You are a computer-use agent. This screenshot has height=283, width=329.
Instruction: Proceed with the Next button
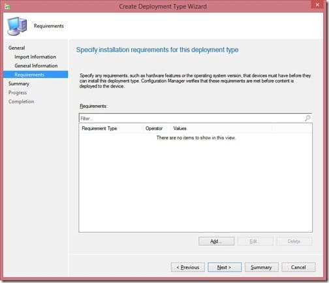pyautogui.click(x=225, y=267)
